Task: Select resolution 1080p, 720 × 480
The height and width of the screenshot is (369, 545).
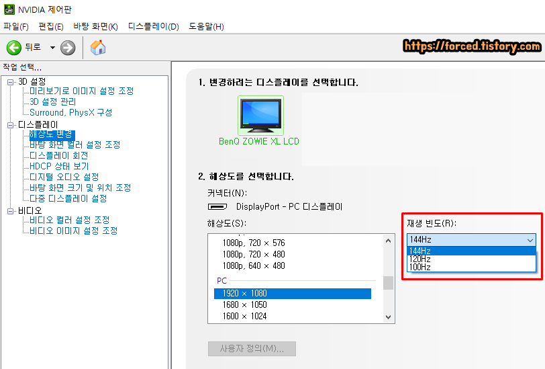Action: pos(254,255)
